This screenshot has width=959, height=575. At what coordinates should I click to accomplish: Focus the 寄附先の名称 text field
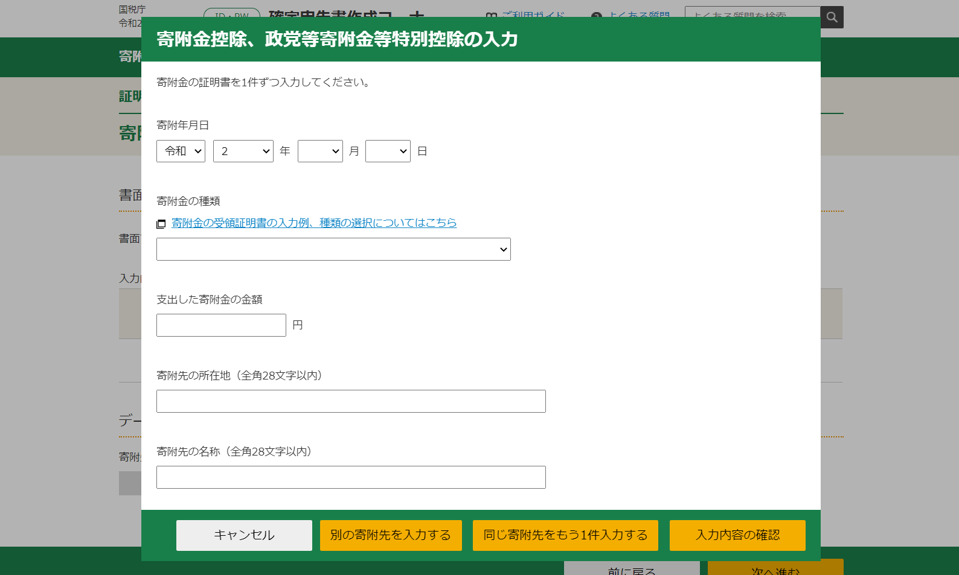[x=351, y=477]
